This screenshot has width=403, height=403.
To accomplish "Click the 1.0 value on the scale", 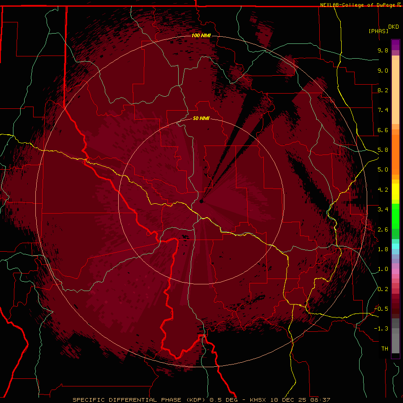I will [383, 269].
